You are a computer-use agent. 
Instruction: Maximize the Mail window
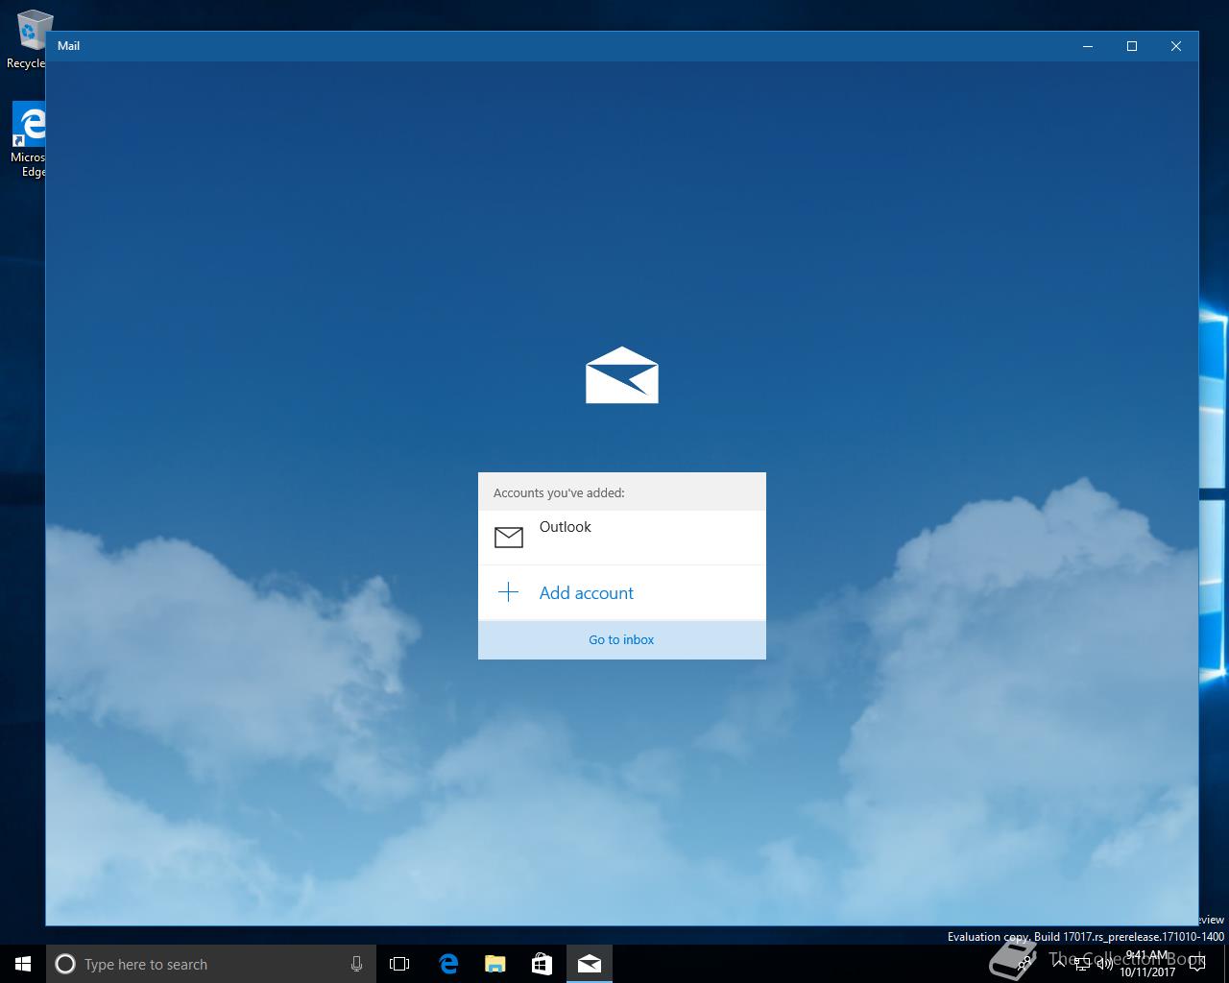[x=1132, y=46]
